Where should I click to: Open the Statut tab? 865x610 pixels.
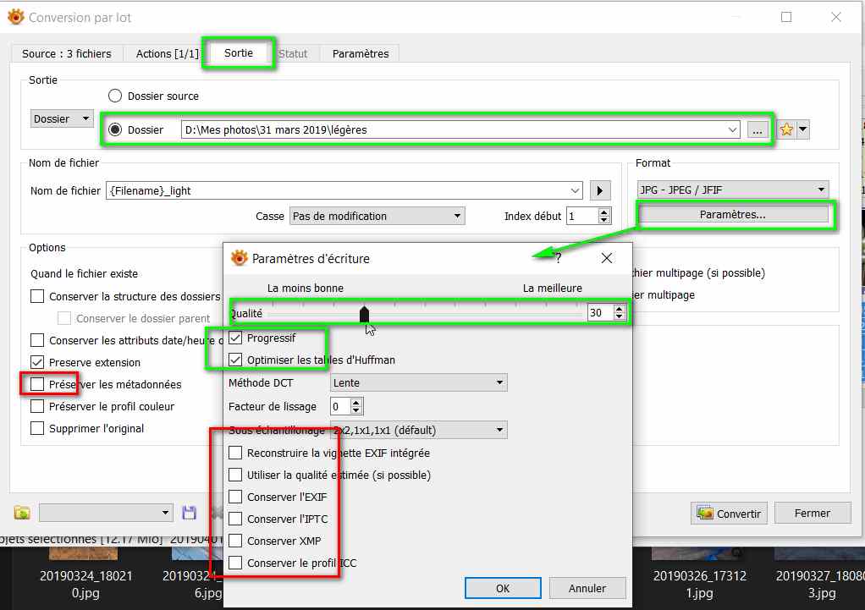pos(292,53)
